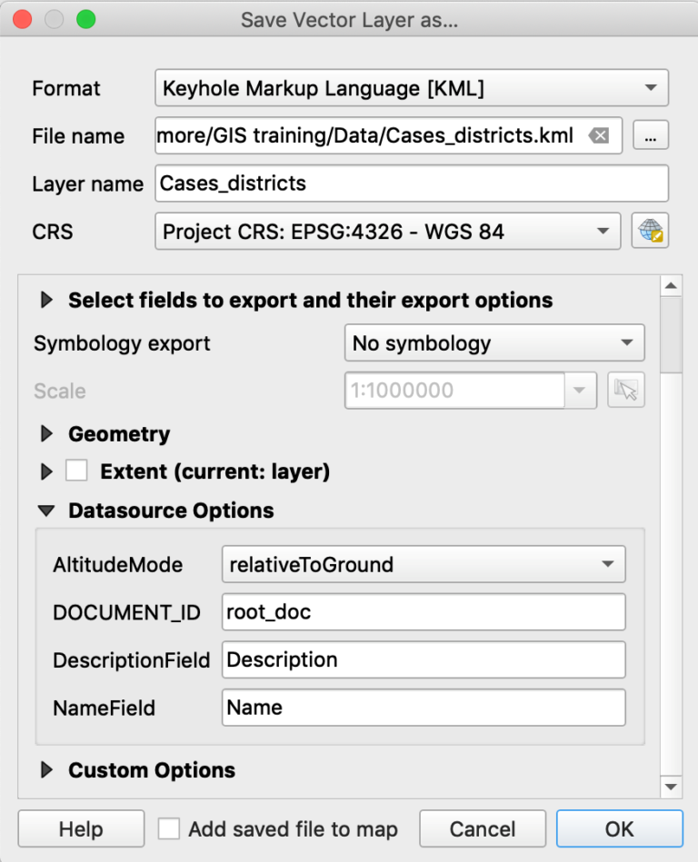Screen dimensions: 698x862
Task: Open the Symbology export dropdown
Action: (x=494, y=343)
